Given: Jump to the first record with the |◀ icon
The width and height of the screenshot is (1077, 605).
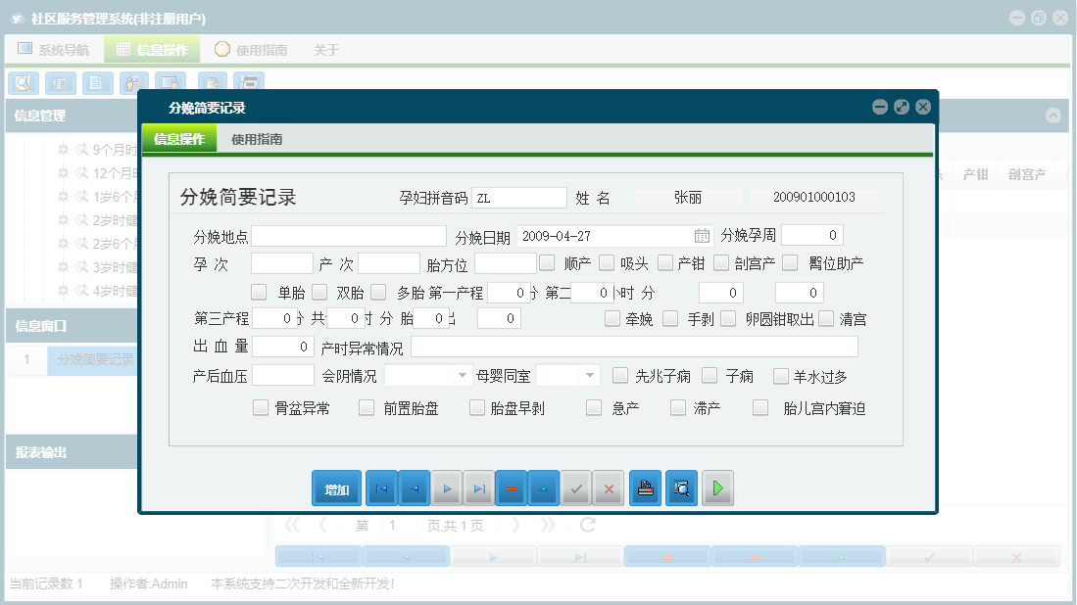Looking at the screenshot, I should (x=381, y=489).
